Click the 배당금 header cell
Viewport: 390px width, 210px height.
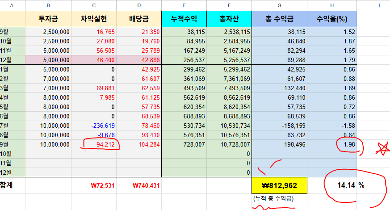point(139,19)
